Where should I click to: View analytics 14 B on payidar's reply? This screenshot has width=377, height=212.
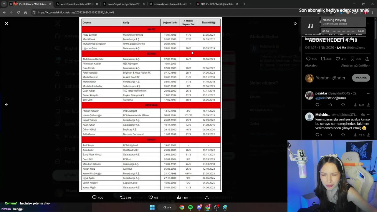click(x=359, y=105)
